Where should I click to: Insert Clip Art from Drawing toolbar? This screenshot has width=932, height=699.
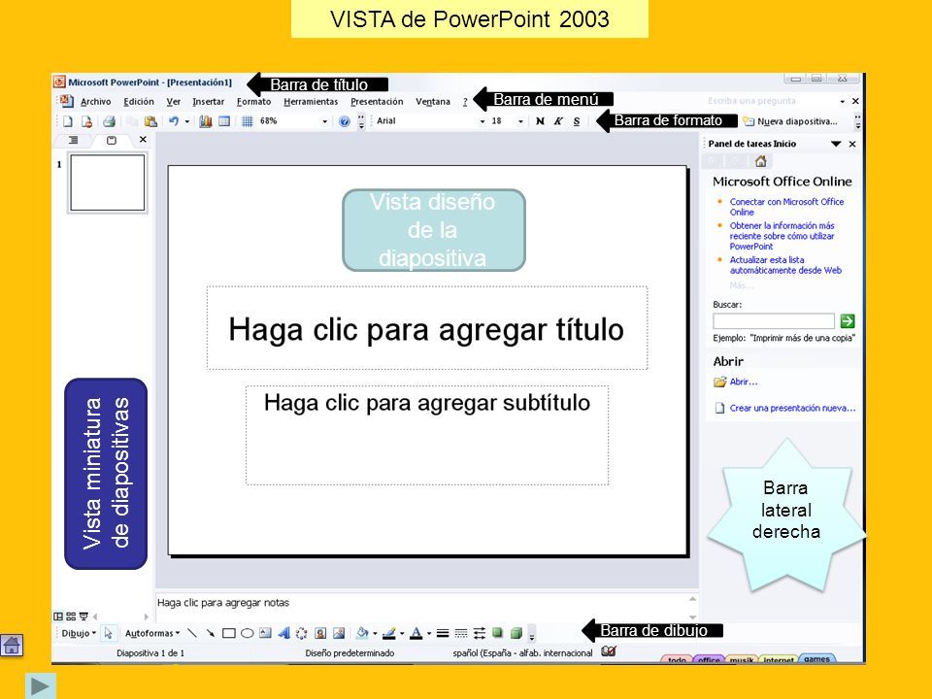320,634
